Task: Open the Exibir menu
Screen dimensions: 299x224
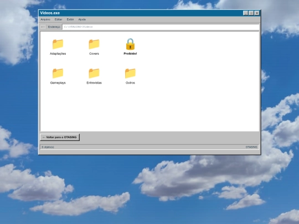Action: tap(70, 19)
